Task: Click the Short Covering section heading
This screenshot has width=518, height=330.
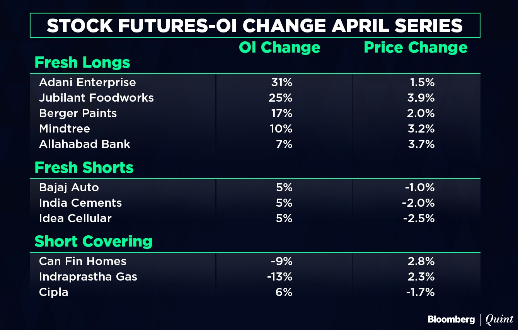Action: pyautogui.click(x=94, y=242)
